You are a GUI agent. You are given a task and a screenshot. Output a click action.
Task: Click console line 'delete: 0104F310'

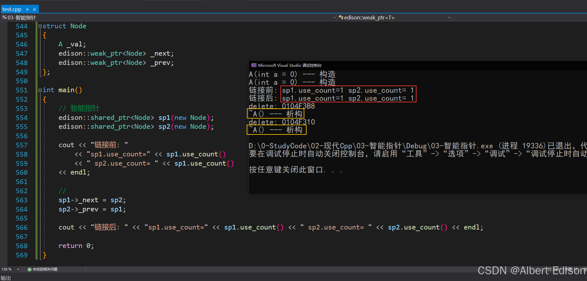(282, 122)
